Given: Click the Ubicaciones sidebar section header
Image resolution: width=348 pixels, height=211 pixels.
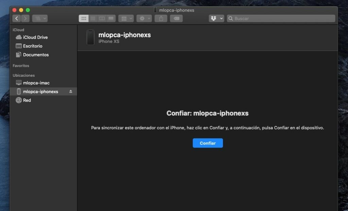Looking at the screenshot, I should 24,75.
